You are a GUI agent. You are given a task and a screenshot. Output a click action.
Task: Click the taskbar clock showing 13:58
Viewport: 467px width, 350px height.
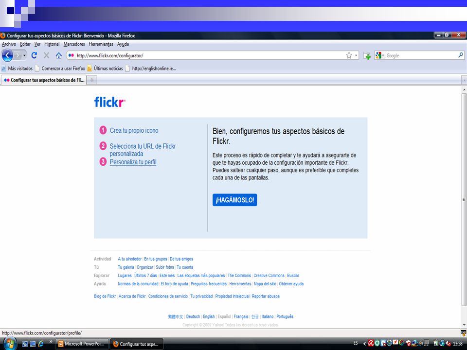tap(458, 344)
